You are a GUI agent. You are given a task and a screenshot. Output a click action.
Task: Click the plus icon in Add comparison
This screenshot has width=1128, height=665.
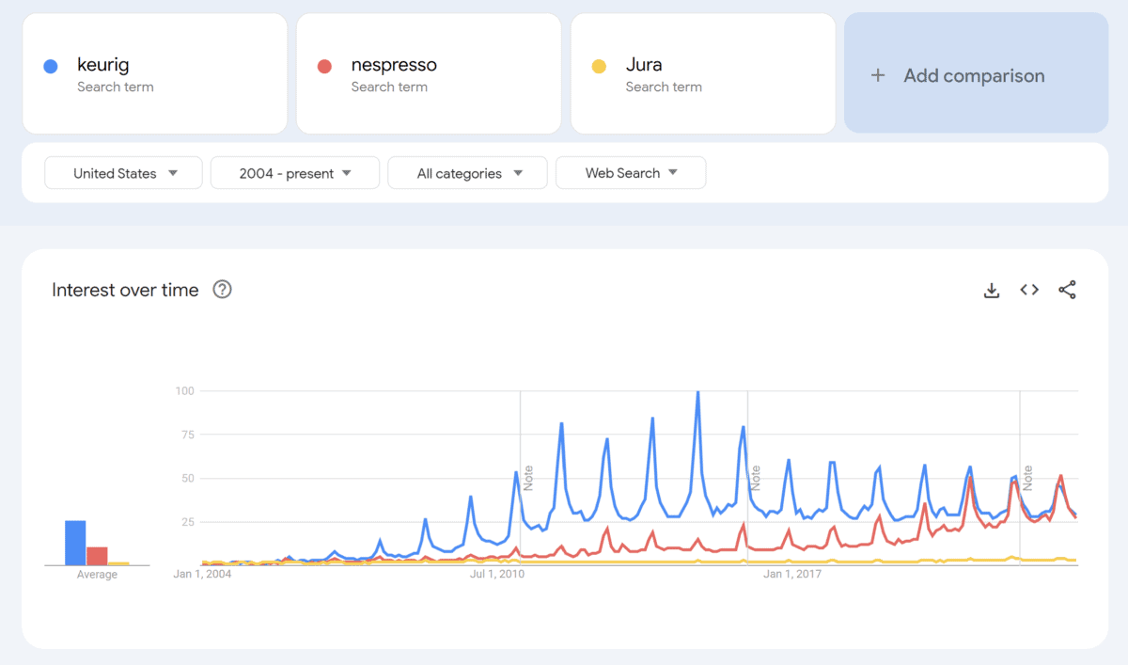pos(878,75)
